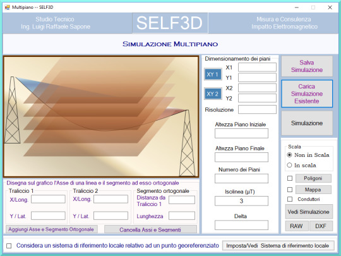Click the Salva Simulazione button
The image size is (341, 256).
(x=307, y=66)
